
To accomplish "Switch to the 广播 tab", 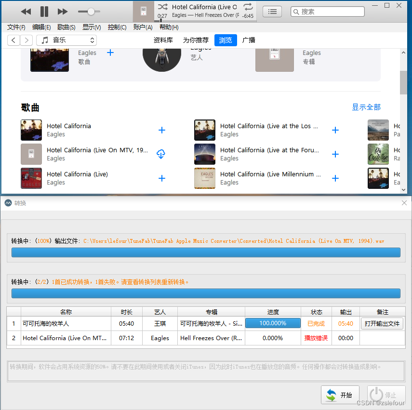I will point(249,40).
